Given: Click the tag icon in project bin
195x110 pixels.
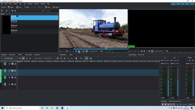Looking at the screenshot, I should click(x=12, y=11).
